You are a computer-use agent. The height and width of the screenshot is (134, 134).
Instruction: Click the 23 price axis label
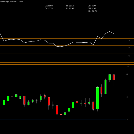127,74
